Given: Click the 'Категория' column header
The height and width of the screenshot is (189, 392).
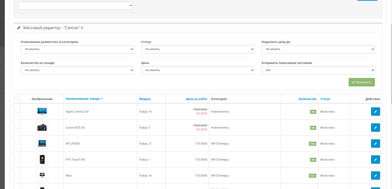Looking at the screenshot, I should 219,99.
